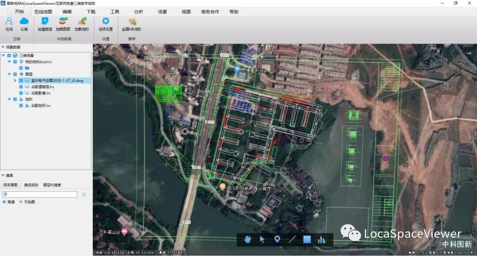The width and height of the screenshot is (477, 256).
Task: Open the 商务合作 ribbon tab
Action: click(210, 11)
